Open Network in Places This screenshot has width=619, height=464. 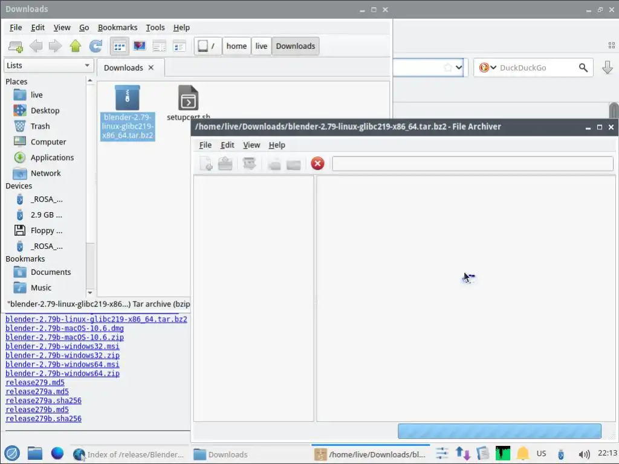[45, 173]
